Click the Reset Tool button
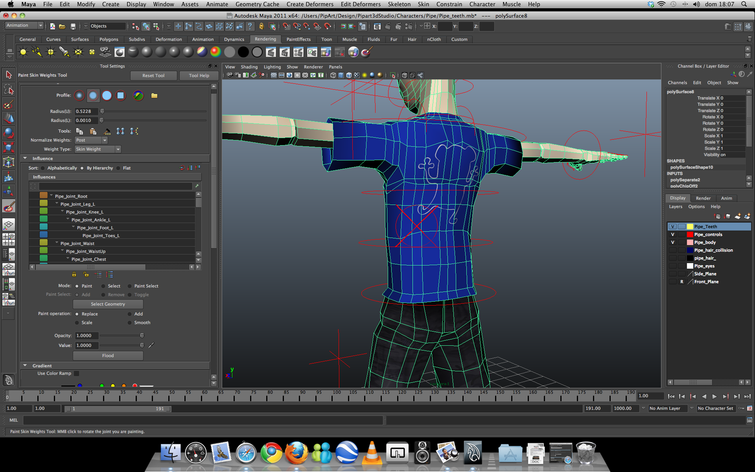The height and width of the screenshot is (472, 755). (153, 76)
